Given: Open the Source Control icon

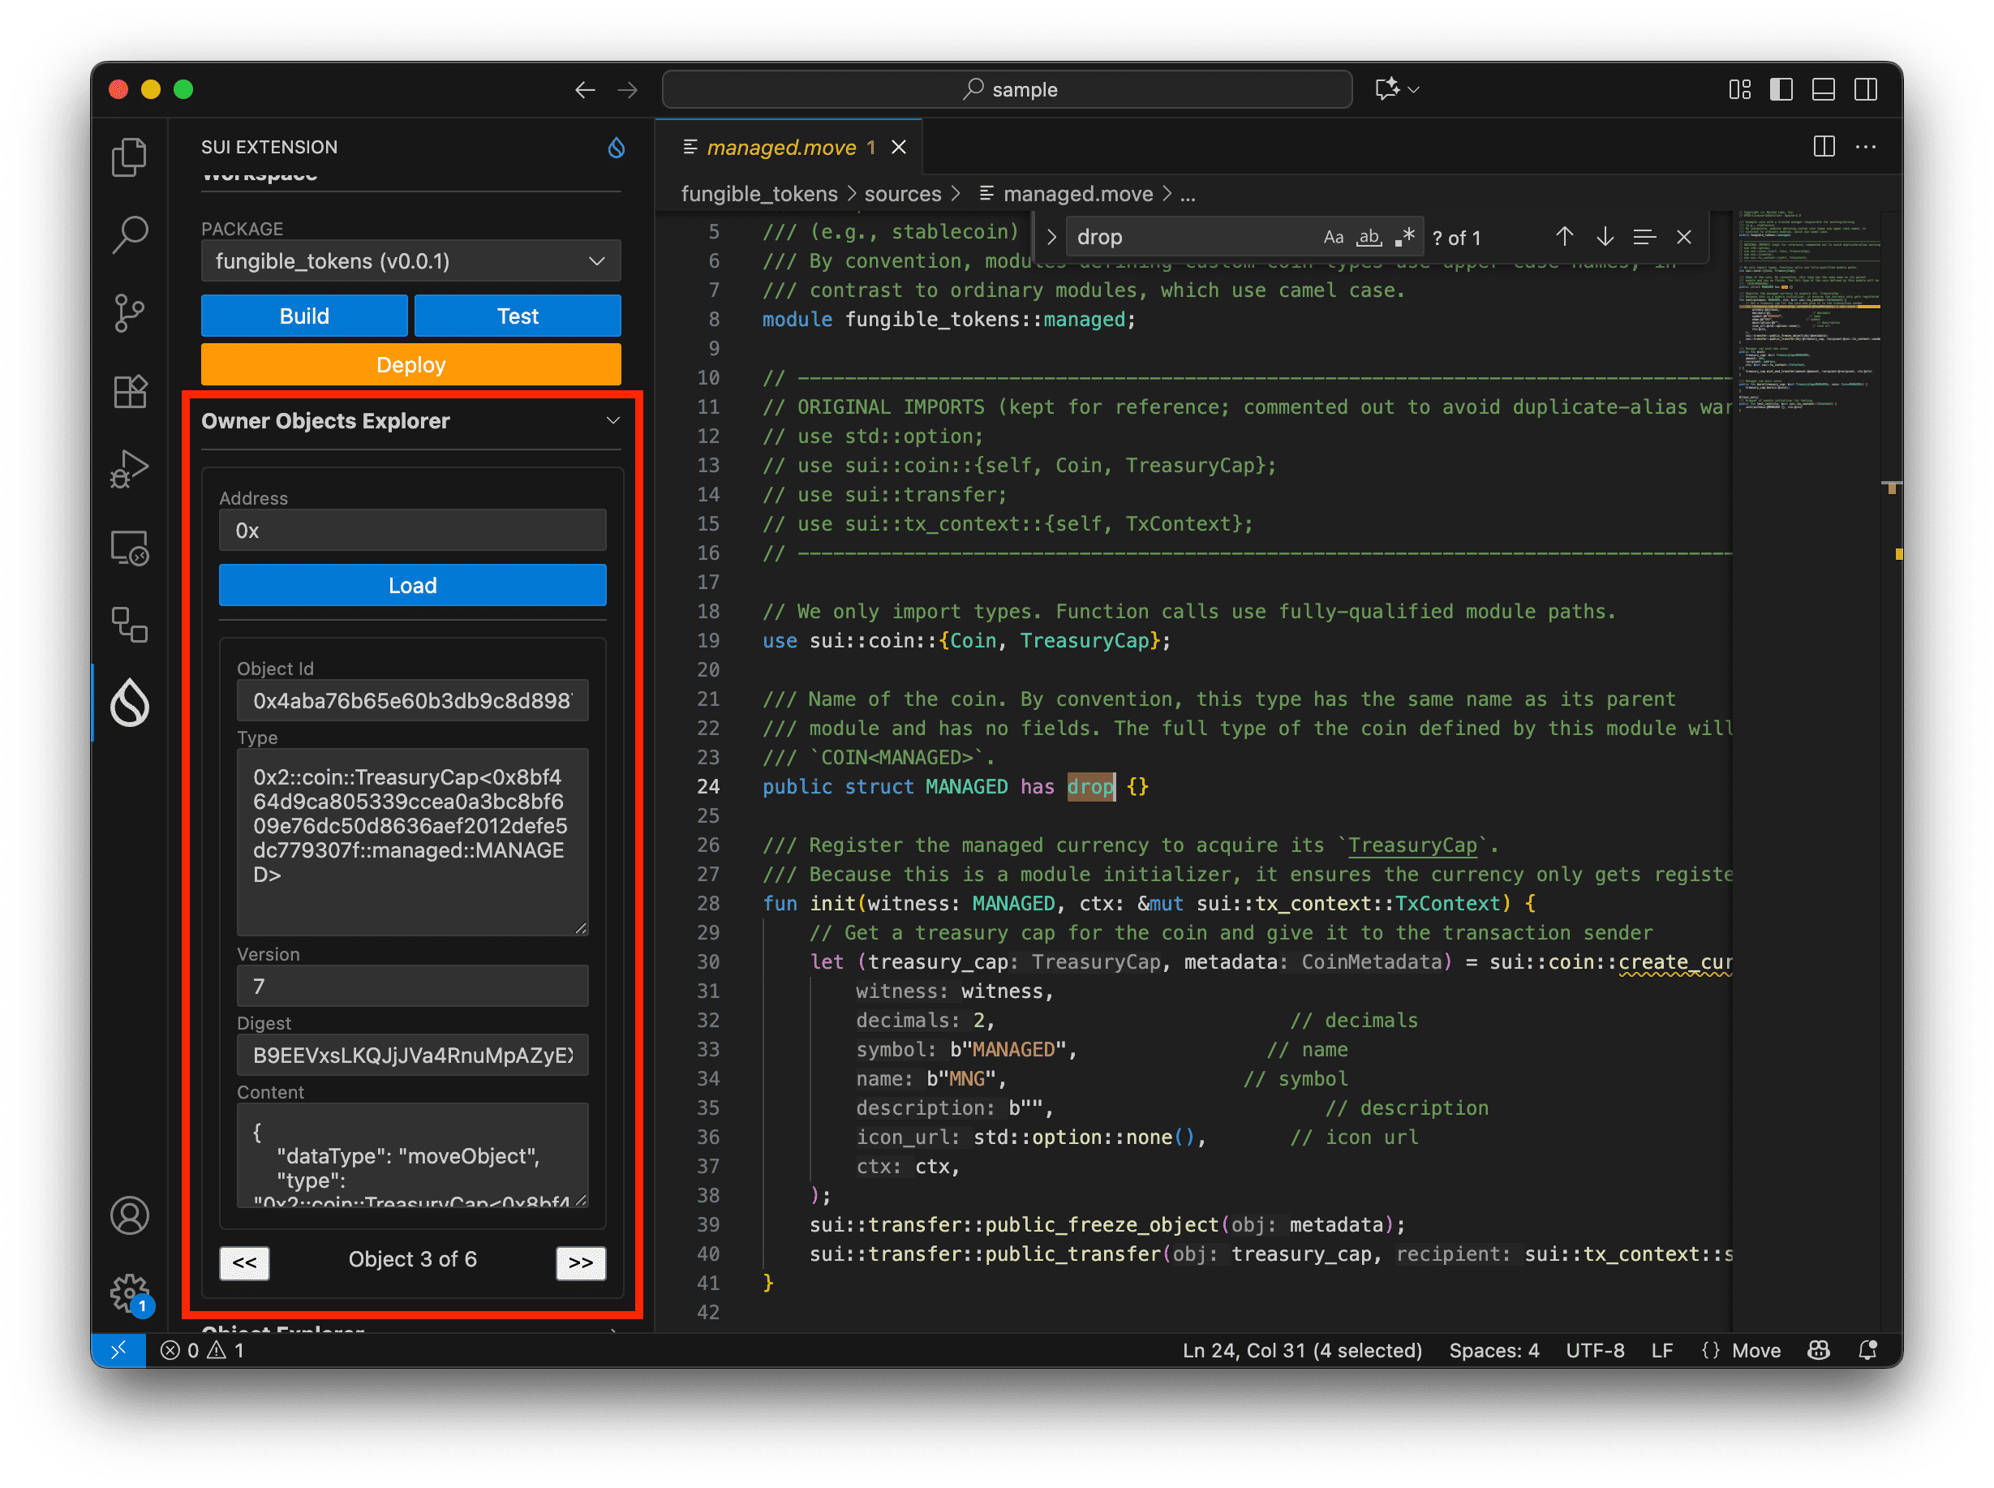Looking at the screenshot, I should (130, 312).
